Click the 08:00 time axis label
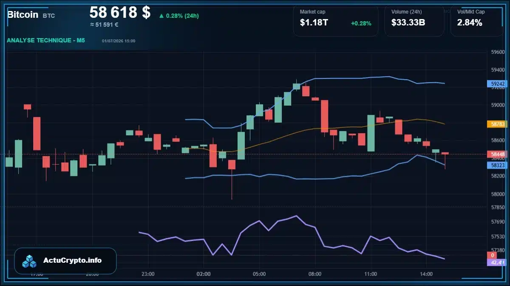 tap(315, 274)
